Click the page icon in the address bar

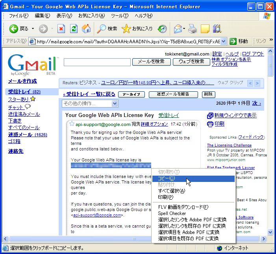click(32, 41)
